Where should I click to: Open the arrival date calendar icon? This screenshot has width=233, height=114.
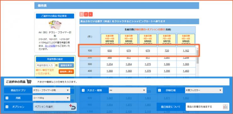[225, 107]
